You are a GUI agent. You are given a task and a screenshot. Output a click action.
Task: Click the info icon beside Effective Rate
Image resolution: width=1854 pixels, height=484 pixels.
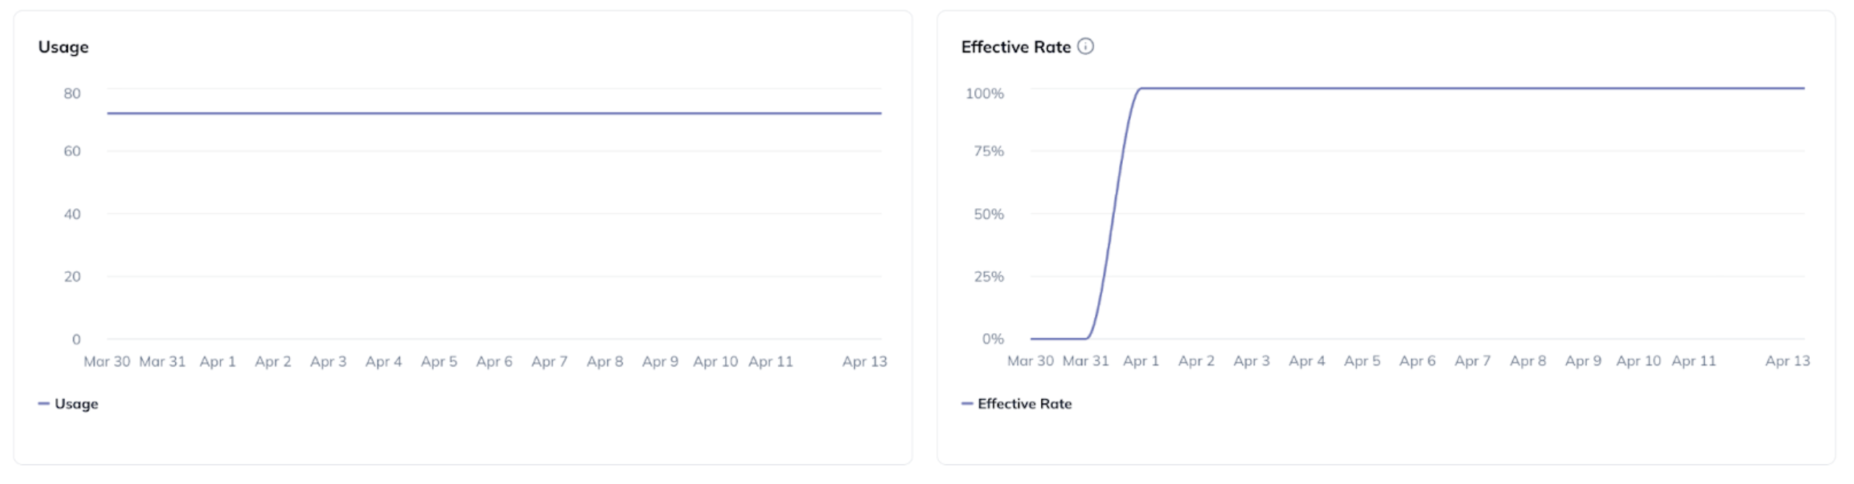pyautogui.click(x=1086, y=46)
